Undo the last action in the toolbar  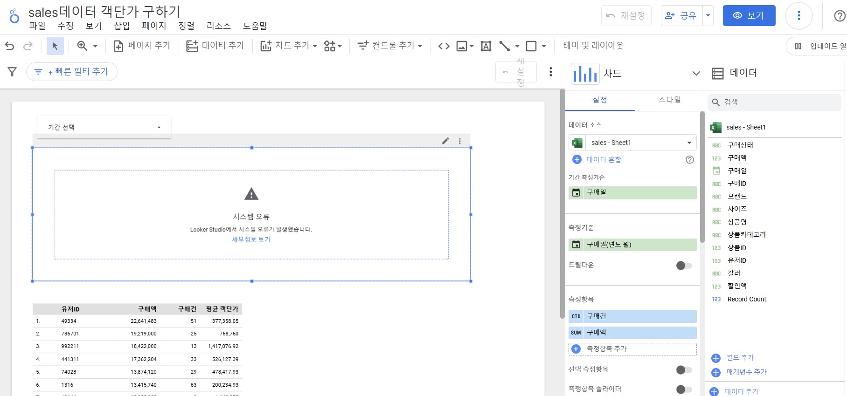[x=9, y=46]
